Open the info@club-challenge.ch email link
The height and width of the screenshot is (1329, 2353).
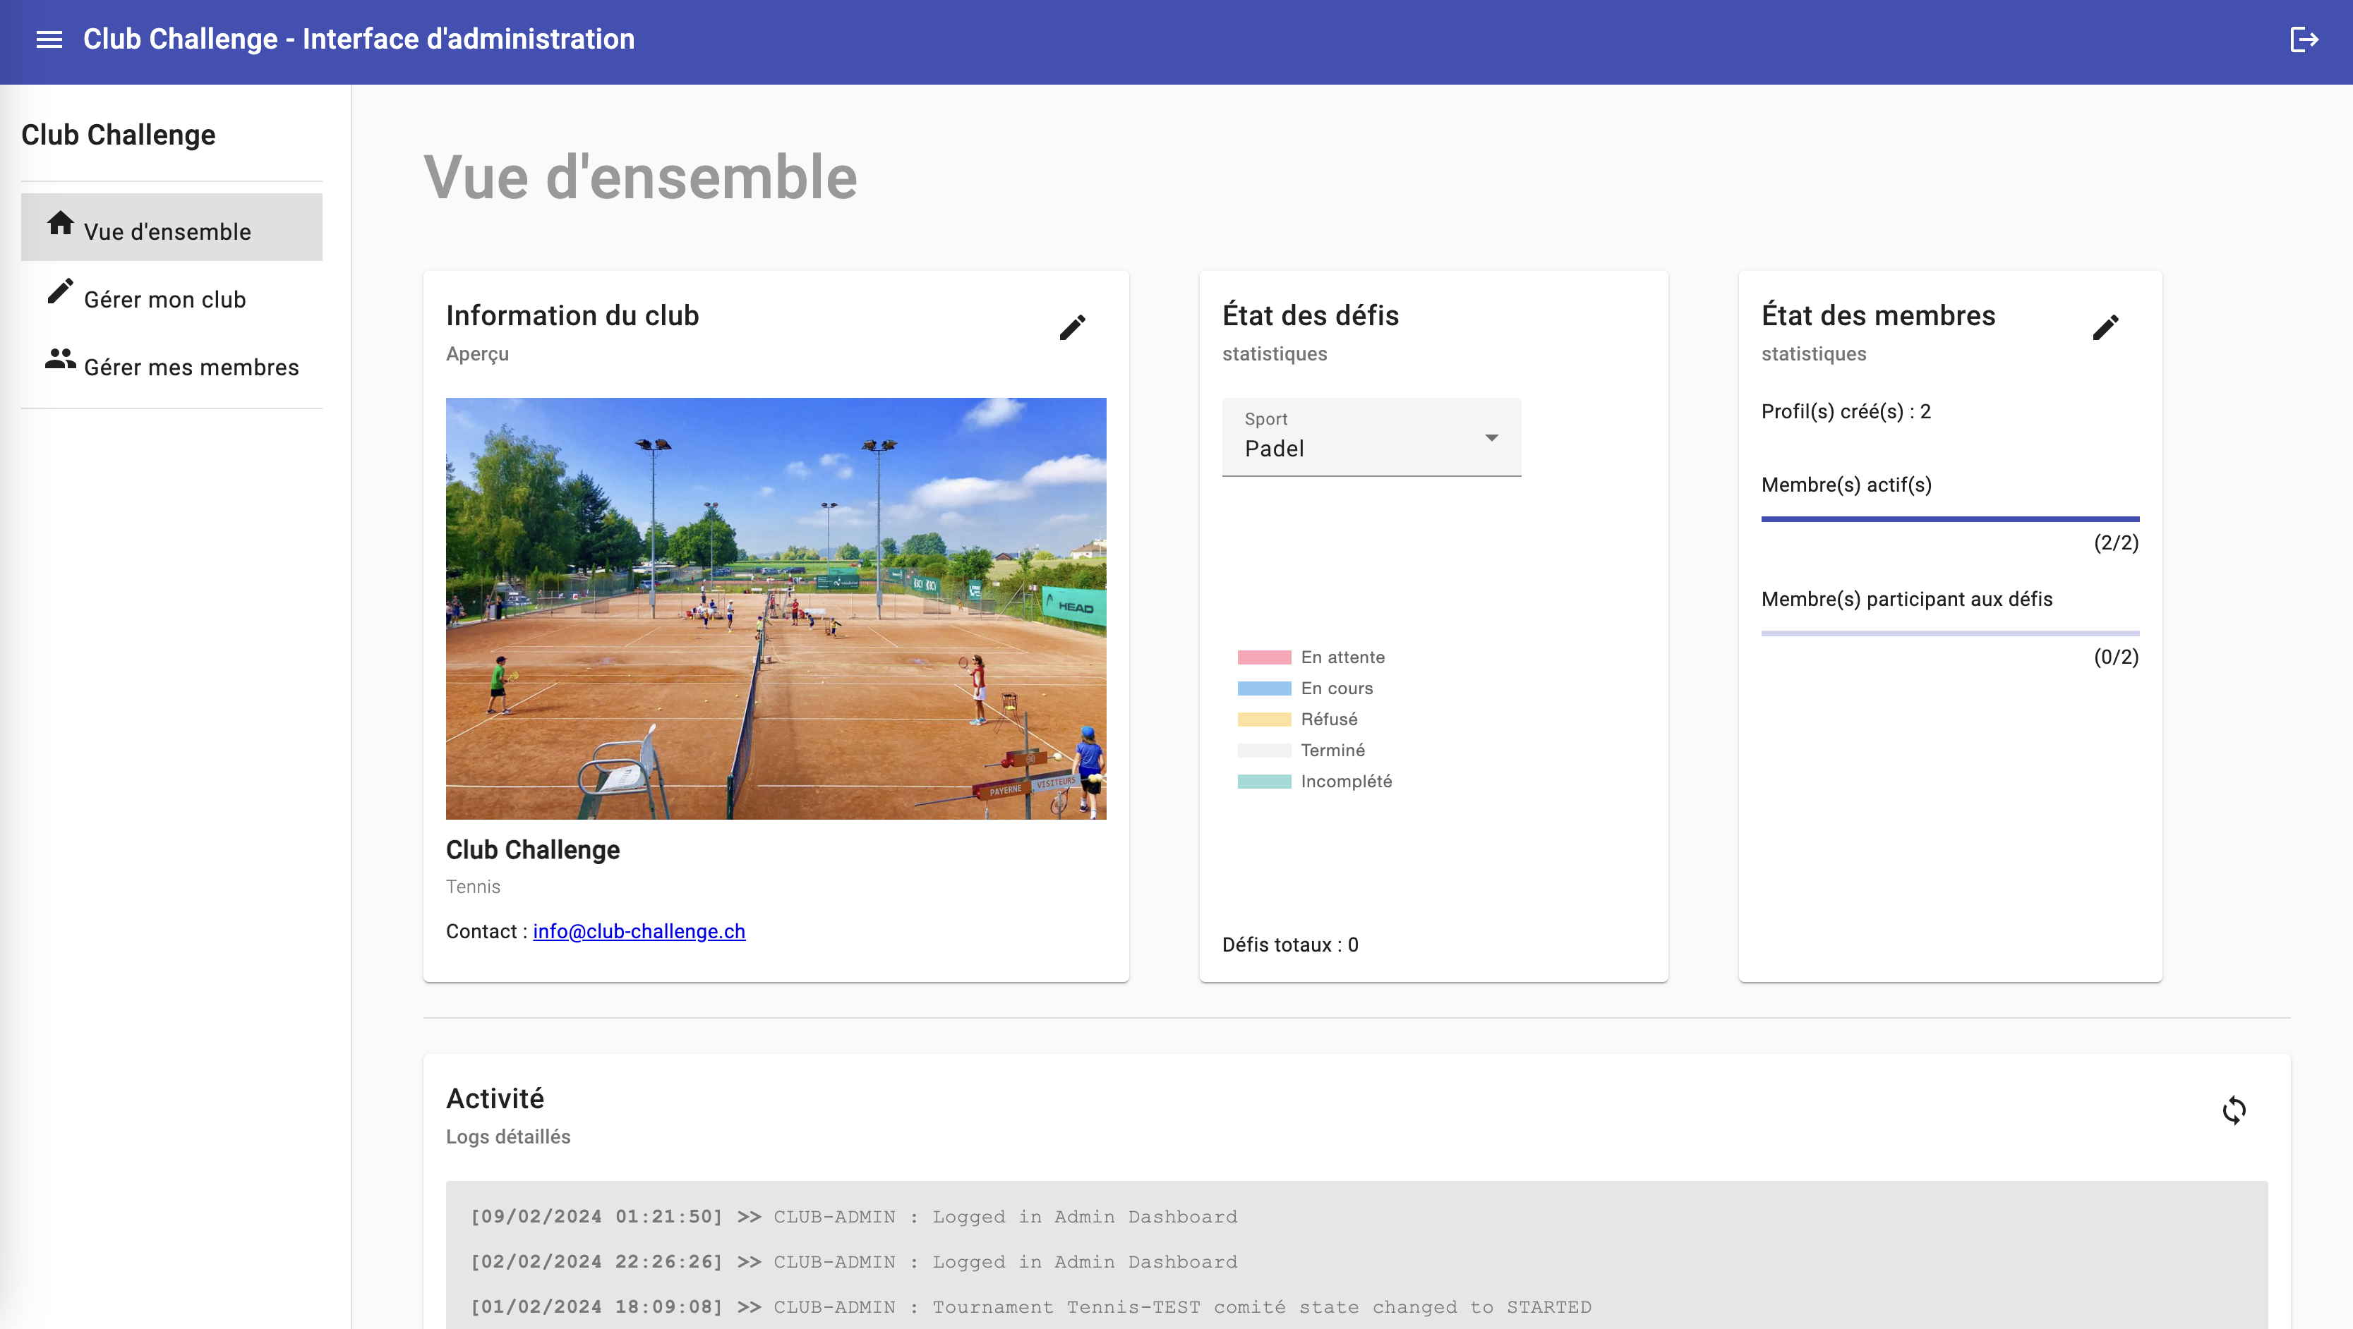point(639,931)
